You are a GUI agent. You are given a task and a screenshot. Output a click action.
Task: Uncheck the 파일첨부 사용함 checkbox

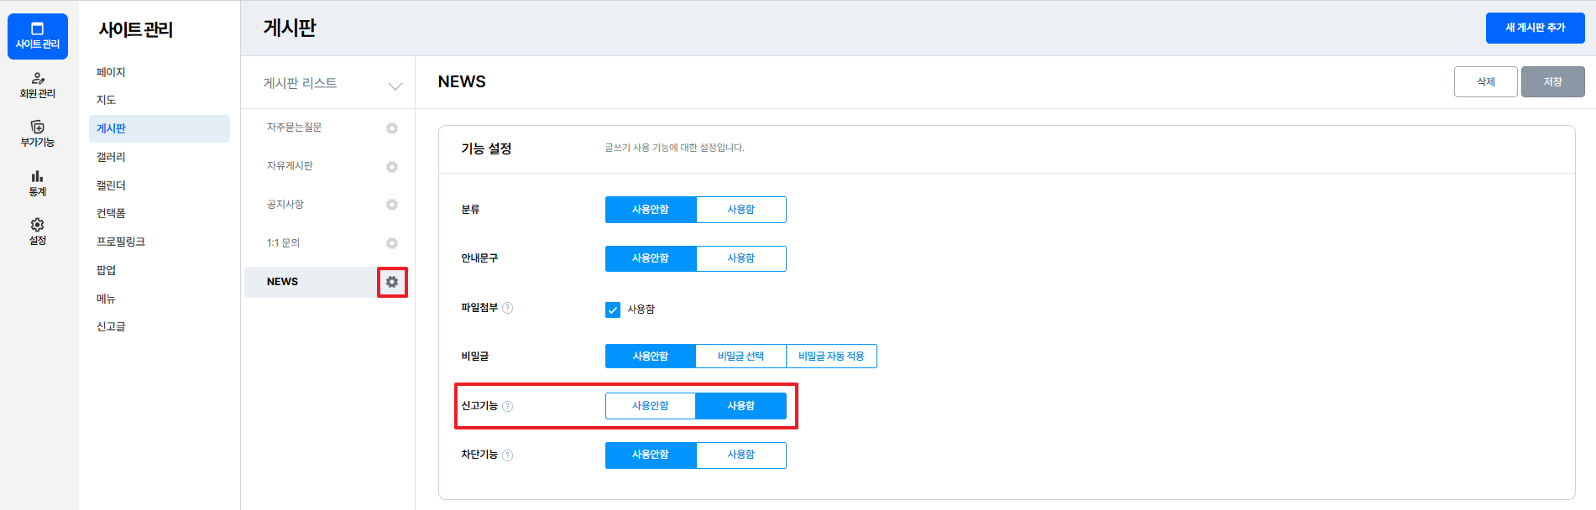point(613,310)
